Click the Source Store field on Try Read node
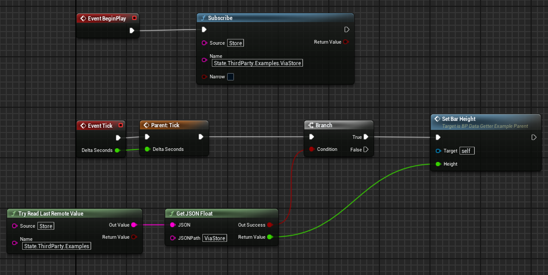This screenshot has height=275, width=548. [x=46, y=226]
